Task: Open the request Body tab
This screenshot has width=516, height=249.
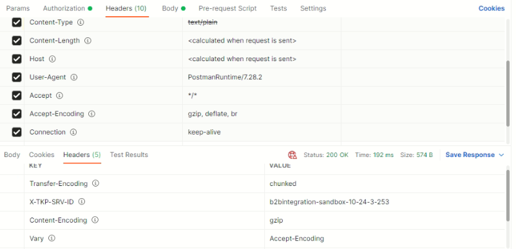Action: click(x=173, y=8)
